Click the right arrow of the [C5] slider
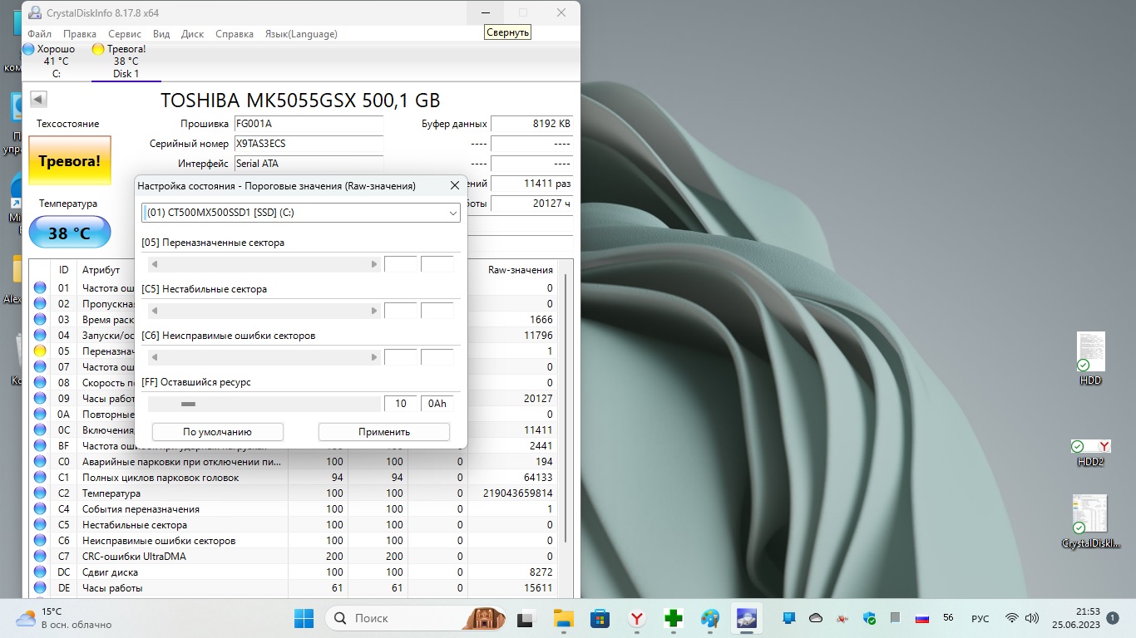 (x=374, y=311)
